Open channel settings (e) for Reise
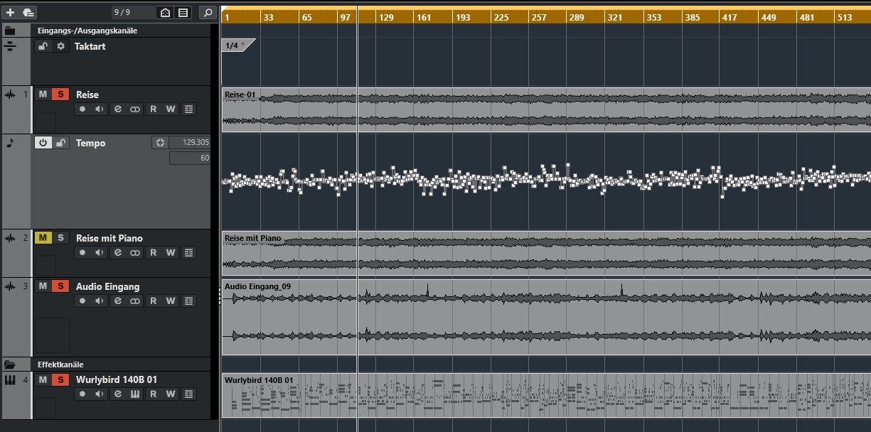Viewport: 871px width, 432px height. (x=117, y=109)
